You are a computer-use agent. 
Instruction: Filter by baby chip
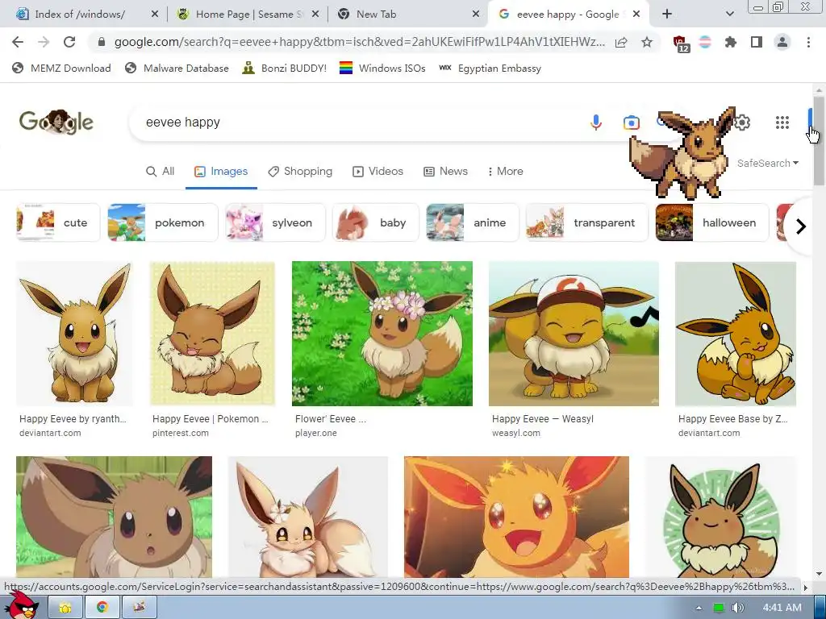(x=376, y=222)
